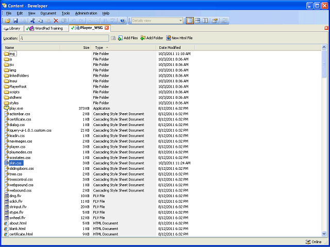The height and width of the screenshot is (247, 330).
Task: Open the Document menu
Action: [x=48, y=13]
